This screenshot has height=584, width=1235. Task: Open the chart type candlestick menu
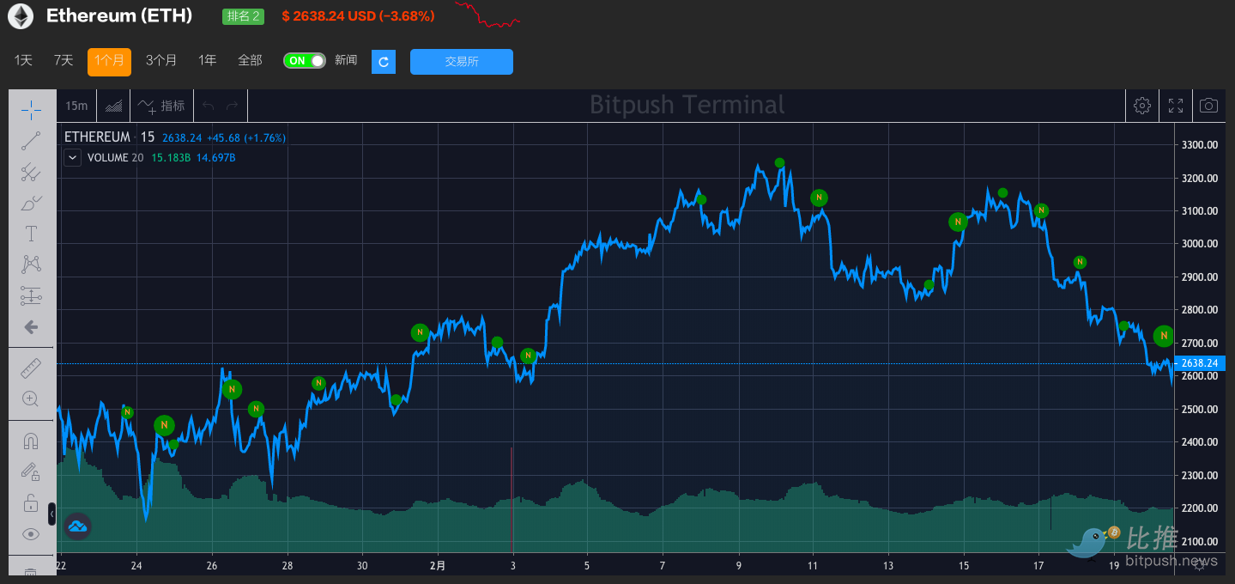tap(114, 105)
